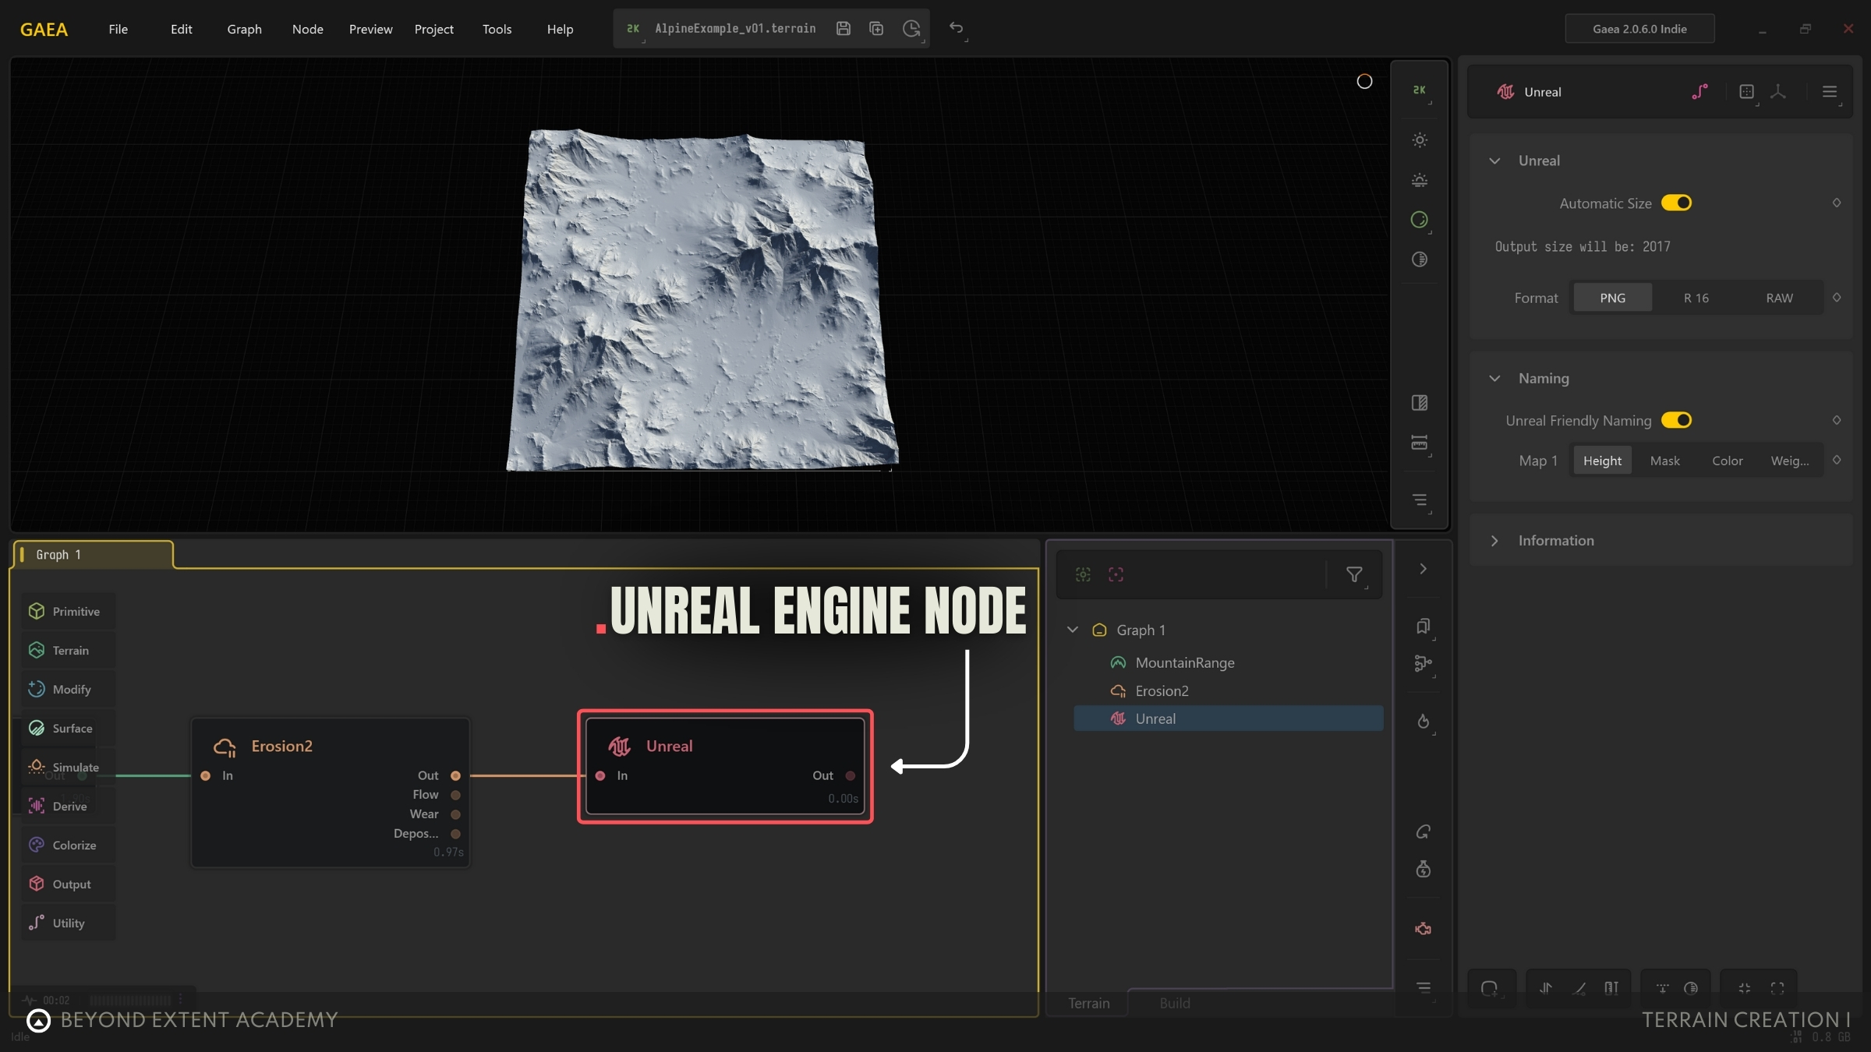Open the Tools menu
Viewport: 1871px width, 1052px height.
pos(497,29)
